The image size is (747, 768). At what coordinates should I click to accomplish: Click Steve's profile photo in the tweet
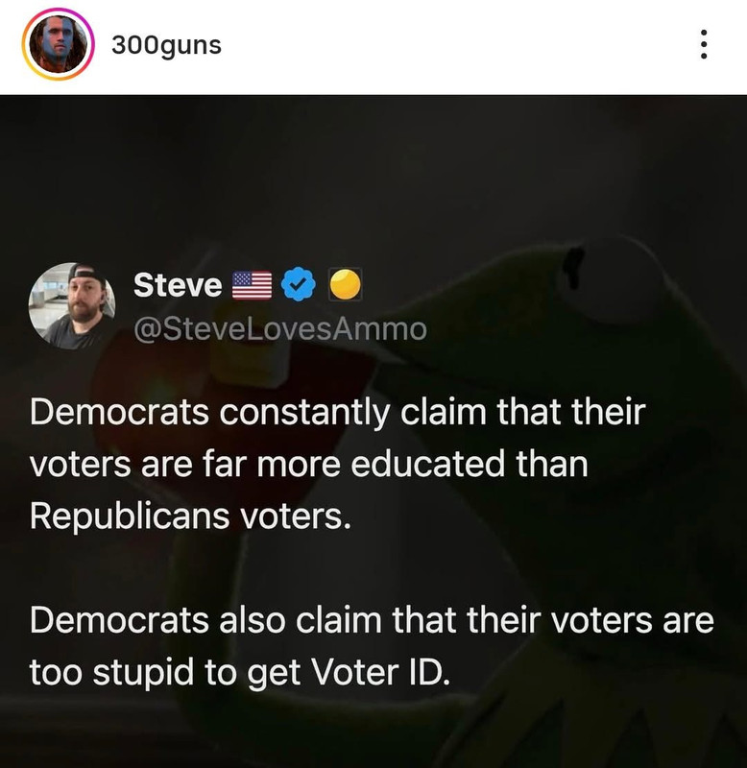pyautogui.click(x=72, y=305)
